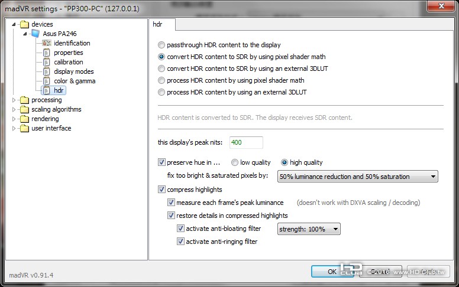Expand the scaling algorithms tree node
The width and height of the screenshot is (459, 287).
tap(14, 109)
